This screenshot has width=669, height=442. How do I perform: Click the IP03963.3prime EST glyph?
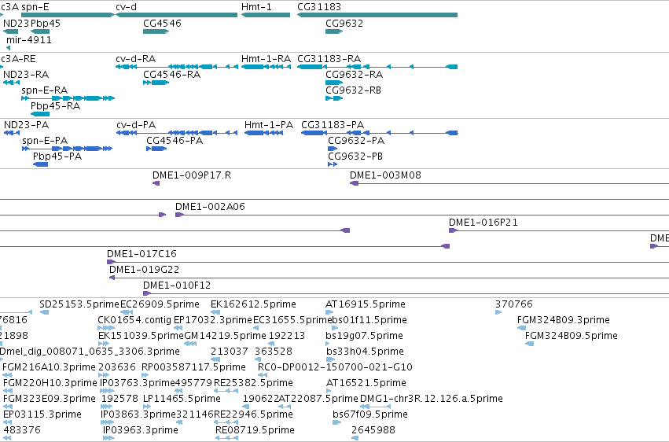(x=108, y=439)
